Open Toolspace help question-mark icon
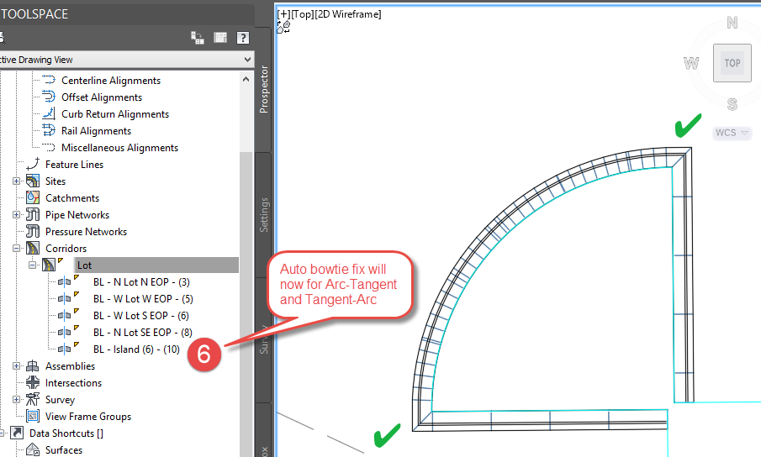Image resolution: width=761 pixels, height=457 pixels. pos(243,37)
